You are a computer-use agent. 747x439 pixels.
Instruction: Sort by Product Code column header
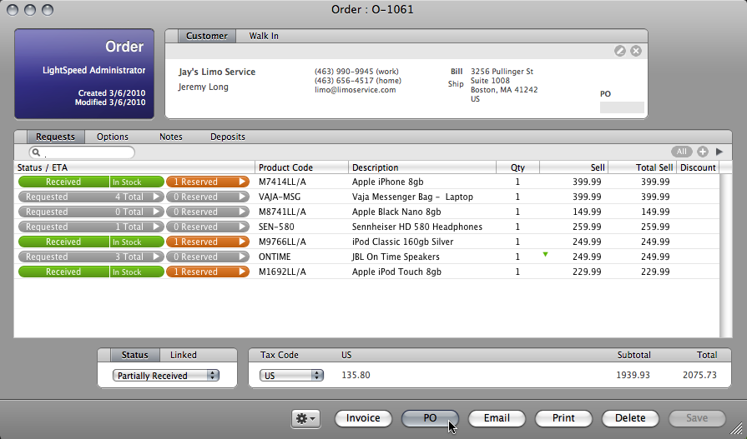(x=301, y=167)
